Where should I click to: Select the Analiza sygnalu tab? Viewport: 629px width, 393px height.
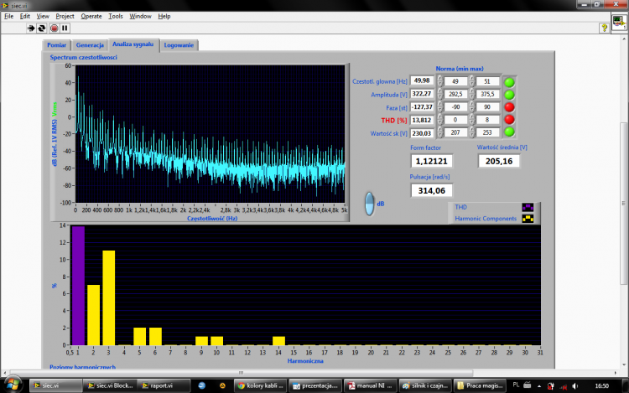133,44
